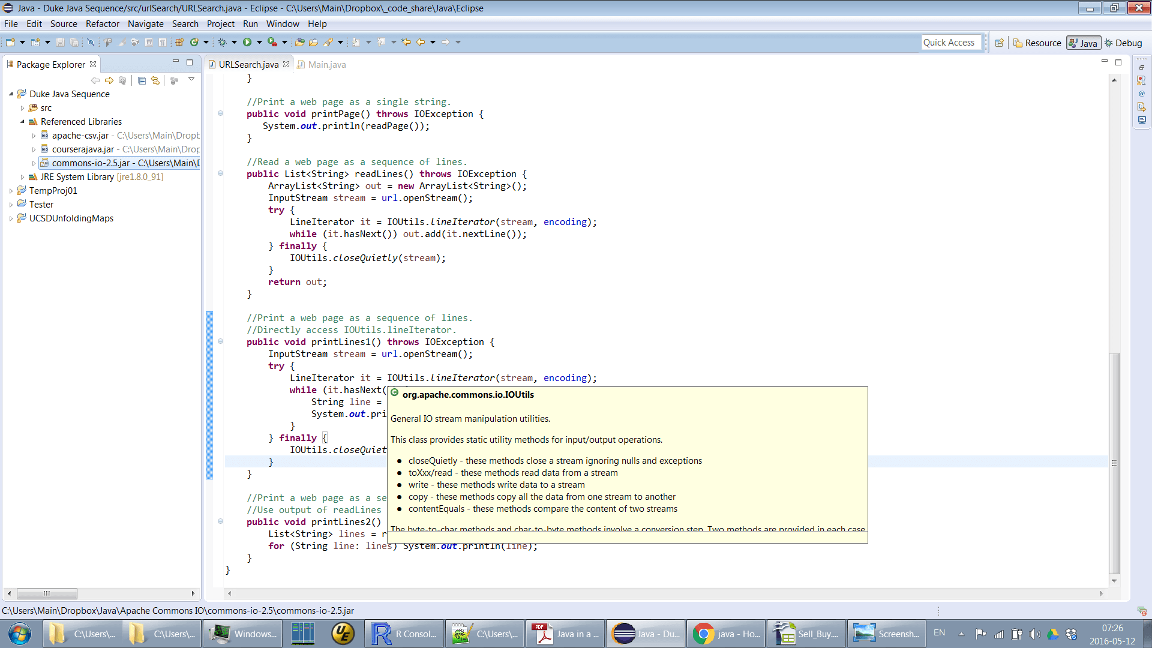This screenshot has height=648, width=1152.
Task: Open the Refactor menu
Action: 102,24
